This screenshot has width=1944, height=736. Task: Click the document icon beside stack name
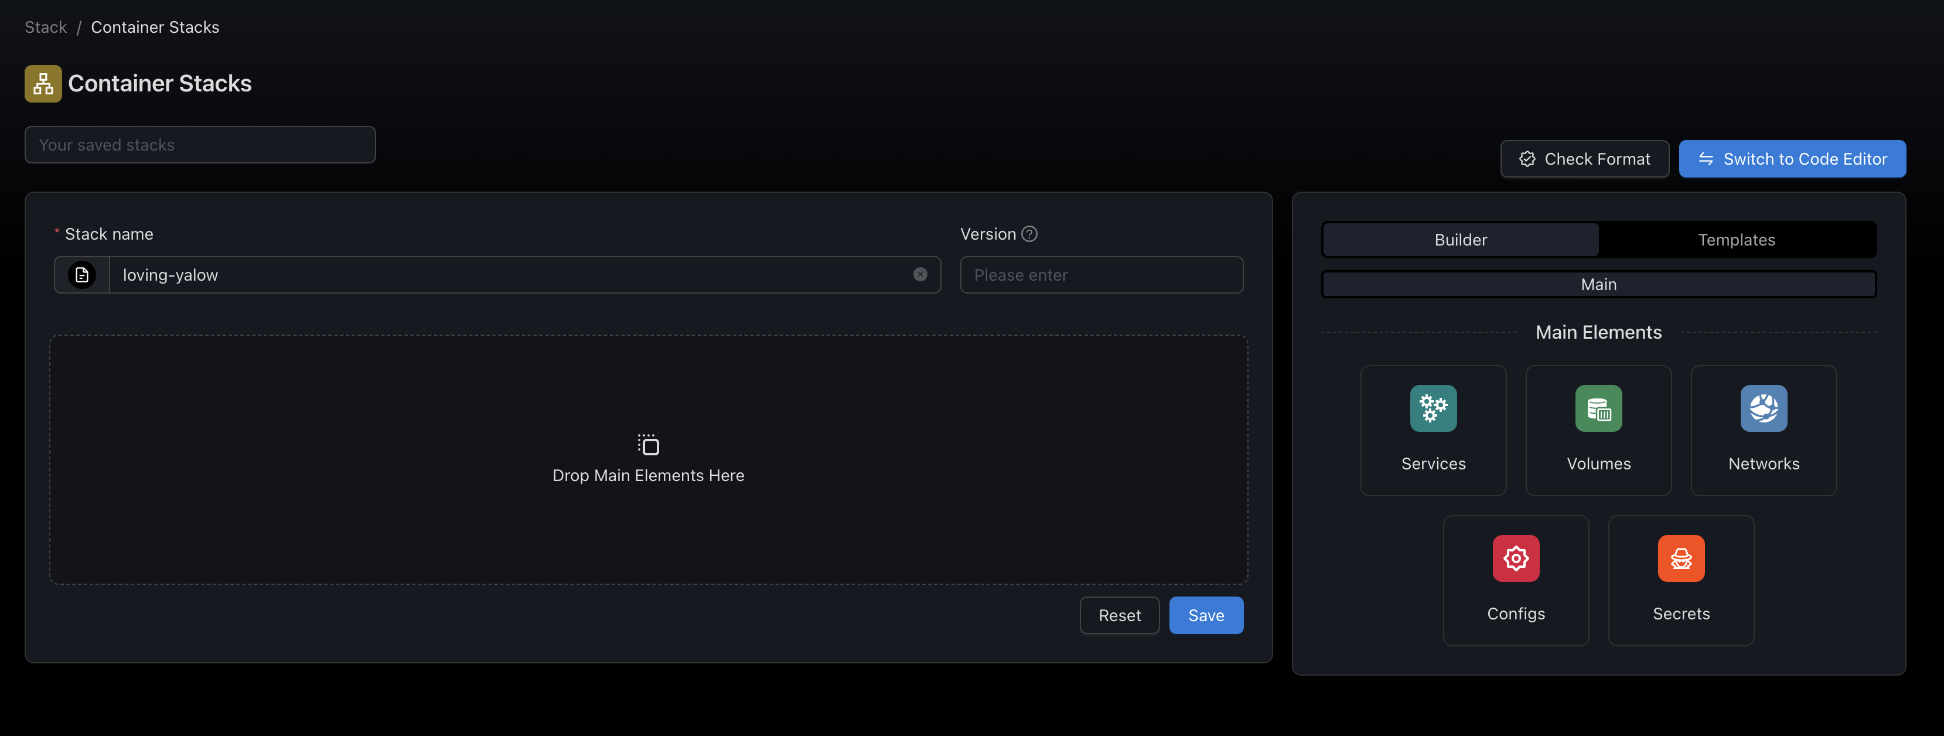82,275
